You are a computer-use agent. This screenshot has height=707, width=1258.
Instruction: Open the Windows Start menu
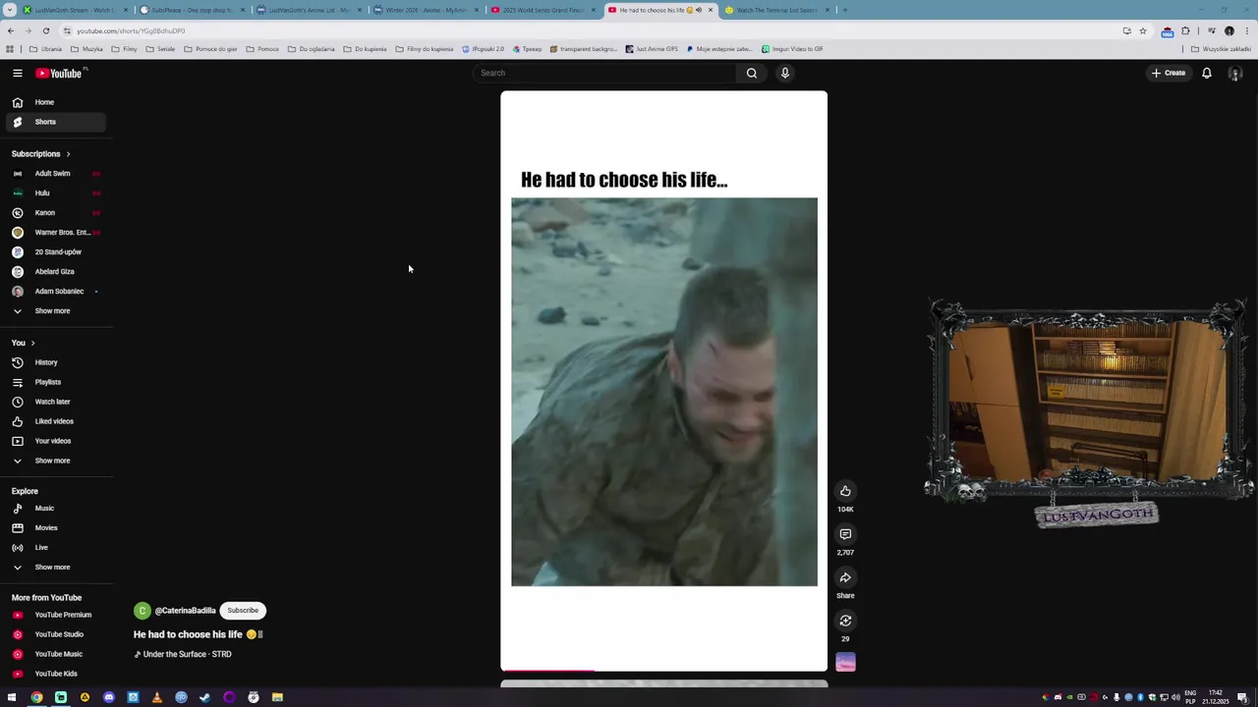[x=13, y=697]
